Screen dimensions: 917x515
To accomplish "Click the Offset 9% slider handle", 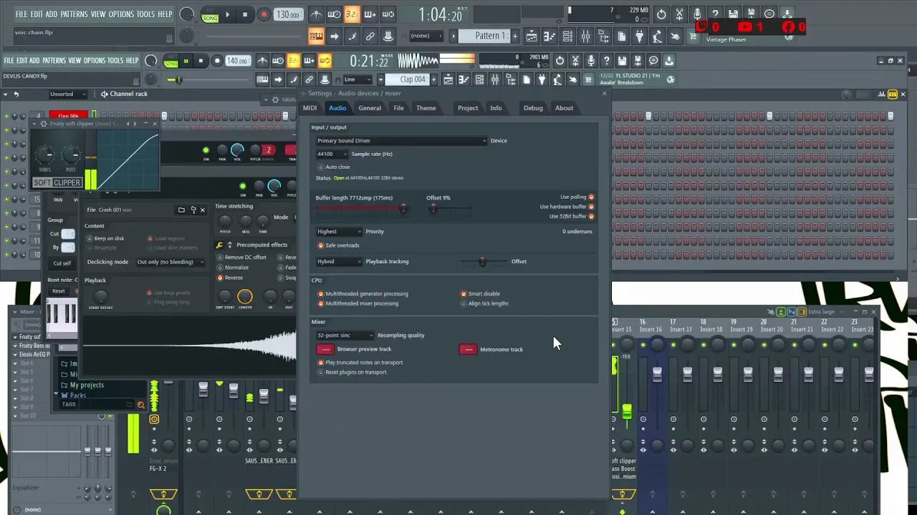I will (433, 209).
